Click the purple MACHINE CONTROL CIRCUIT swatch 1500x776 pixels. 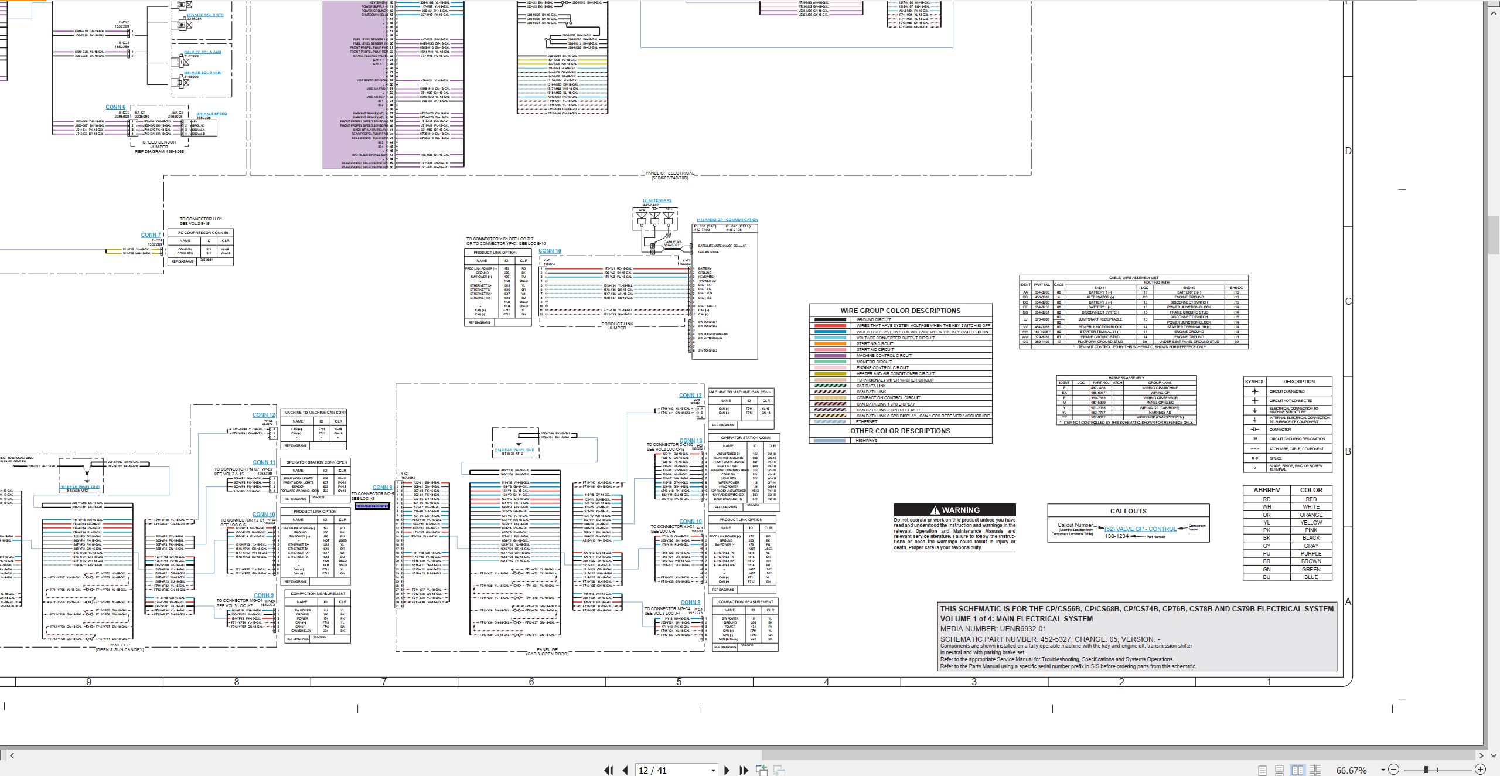830,356
